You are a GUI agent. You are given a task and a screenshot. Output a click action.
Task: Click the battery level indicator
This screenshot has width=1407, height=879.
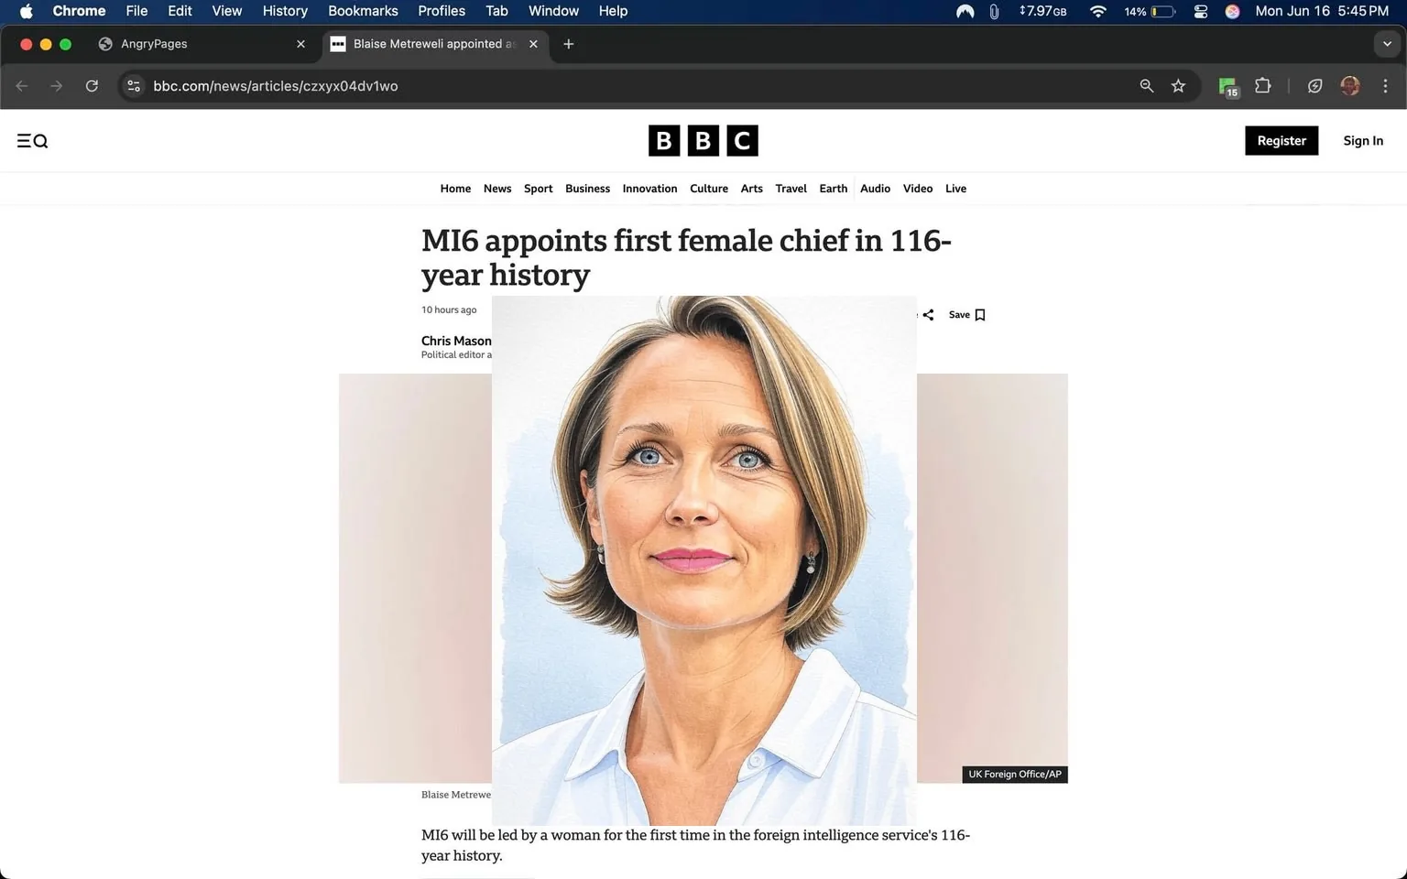[1160, 11]
